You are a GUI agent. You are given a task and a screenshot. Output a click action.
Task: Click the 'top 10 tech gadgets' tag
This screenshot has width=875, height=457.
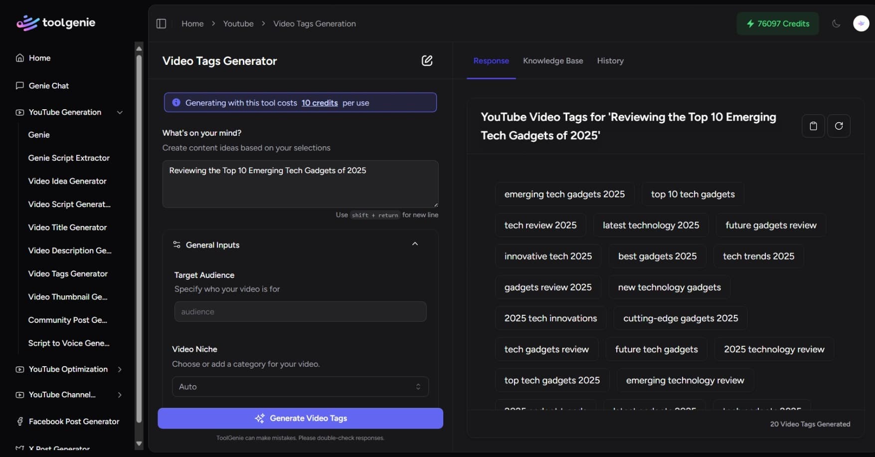[693, 194]
